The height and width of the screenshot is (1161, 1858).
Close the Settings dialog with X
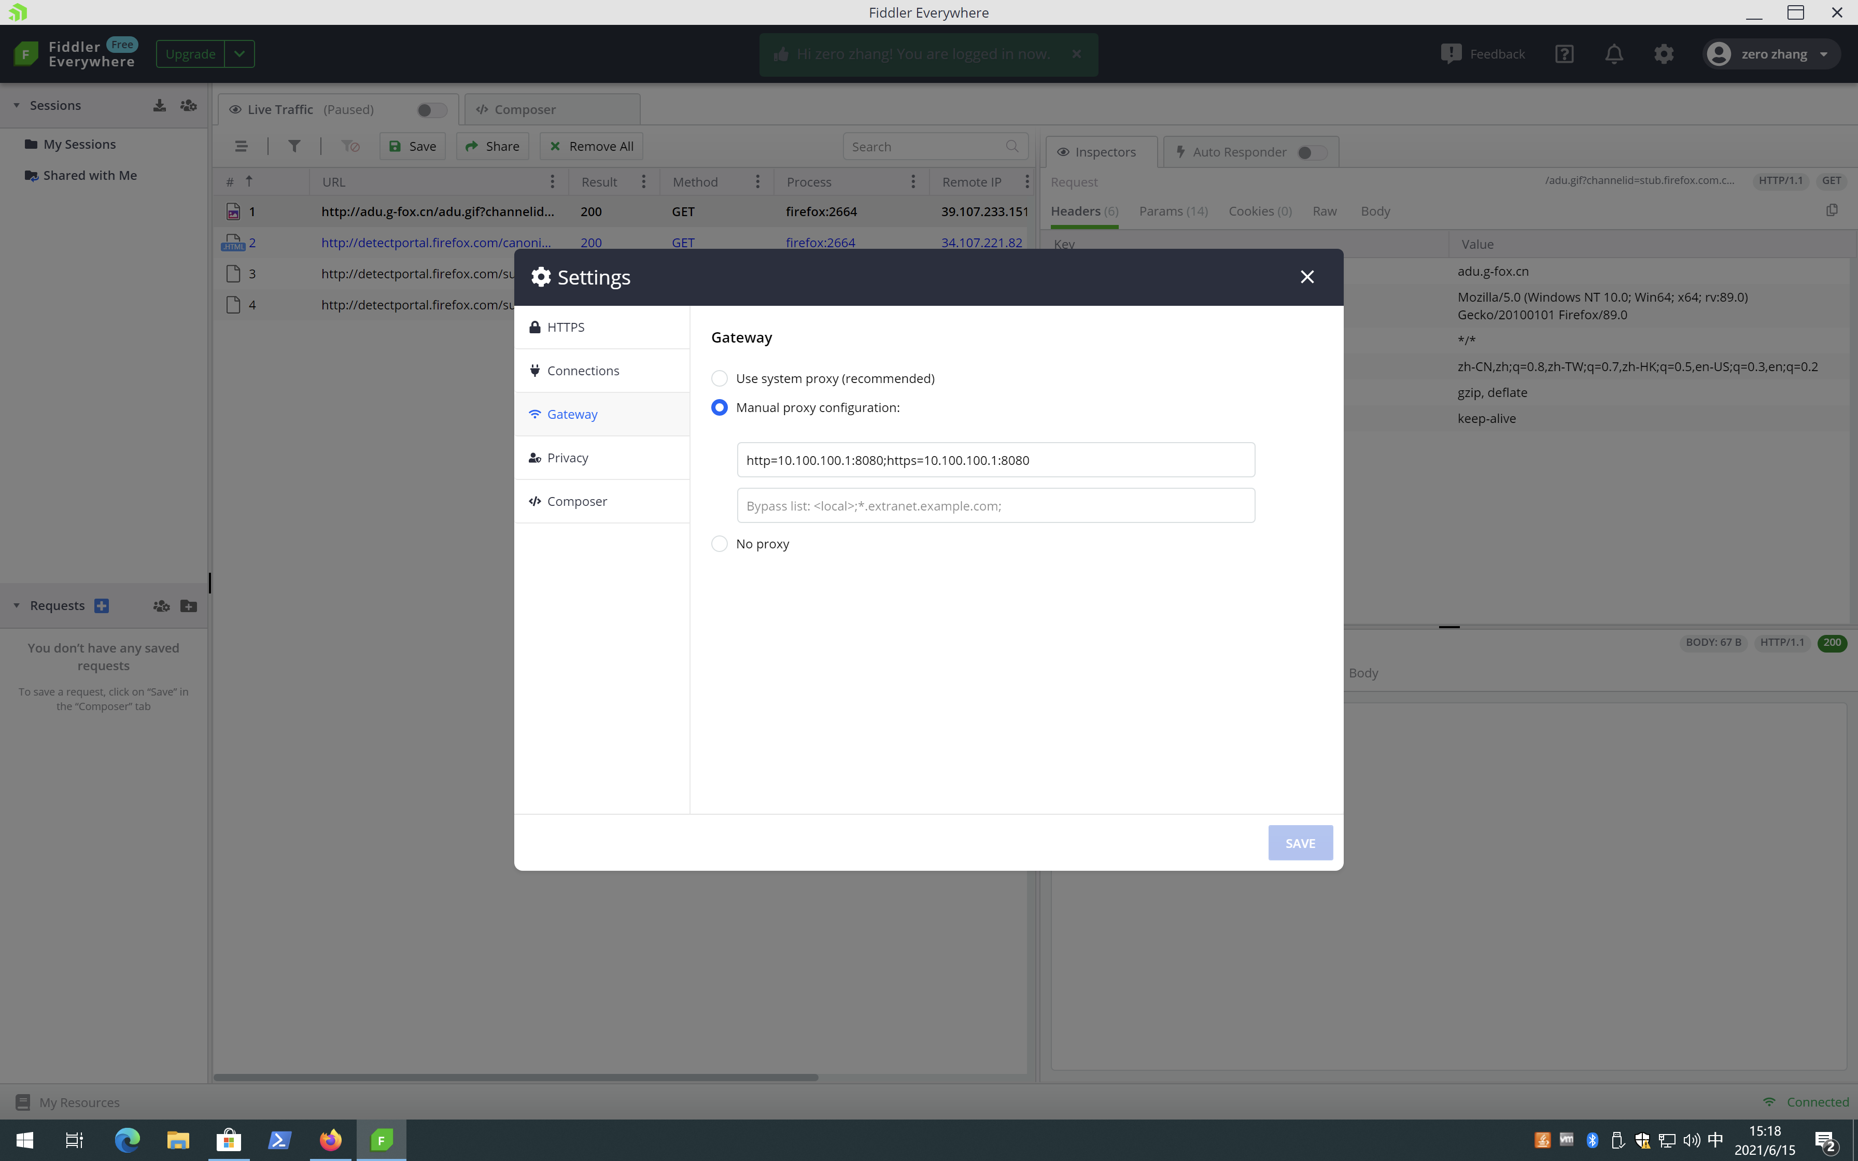tap(1307, 277)
